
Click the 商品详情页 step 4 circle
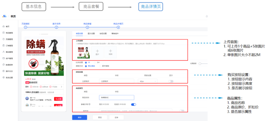(118, 27)
